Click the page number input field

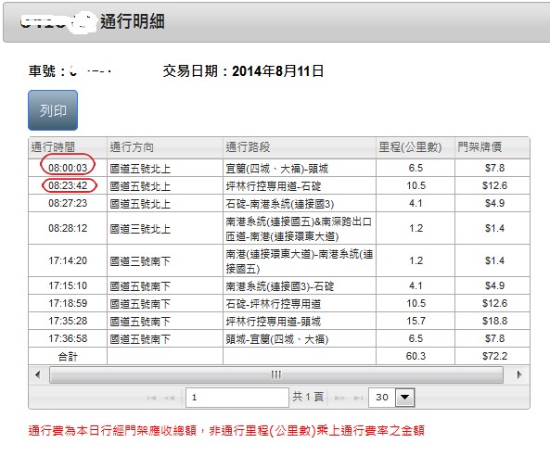pos(237,398)
